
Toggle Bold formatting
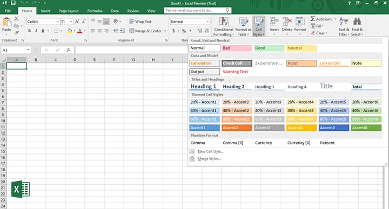(30, 31)
